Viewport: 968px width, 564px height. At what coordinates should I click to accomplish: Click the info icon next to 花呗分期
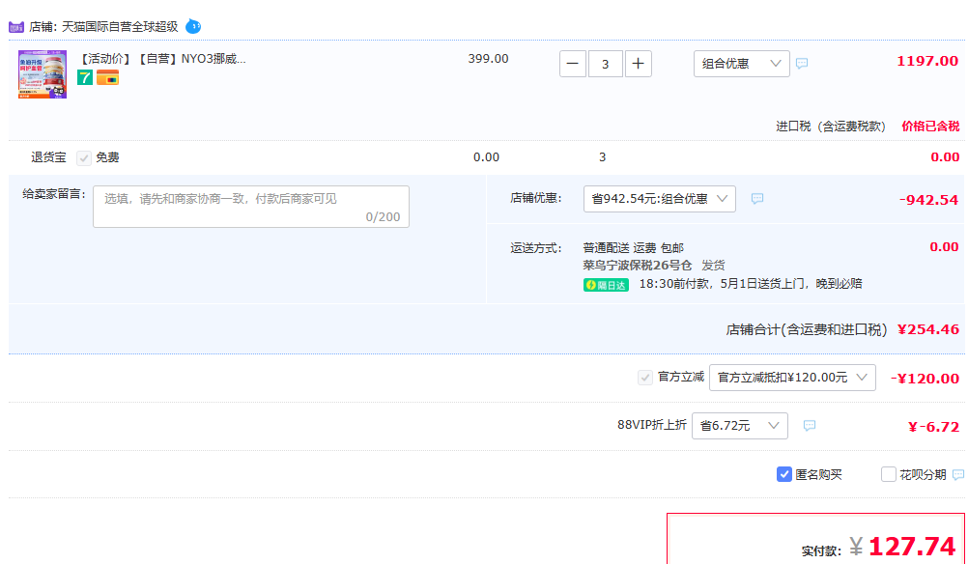click(958, 474)
